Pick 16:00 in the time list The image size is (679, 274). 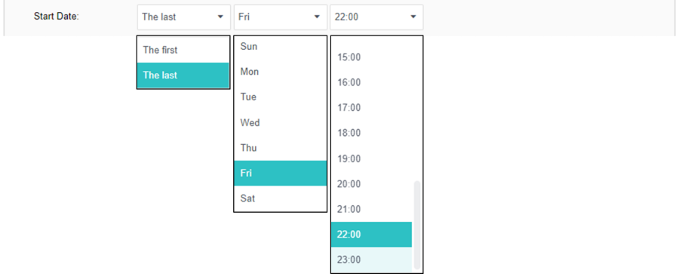pyautogui.click(x=371, y=82)
